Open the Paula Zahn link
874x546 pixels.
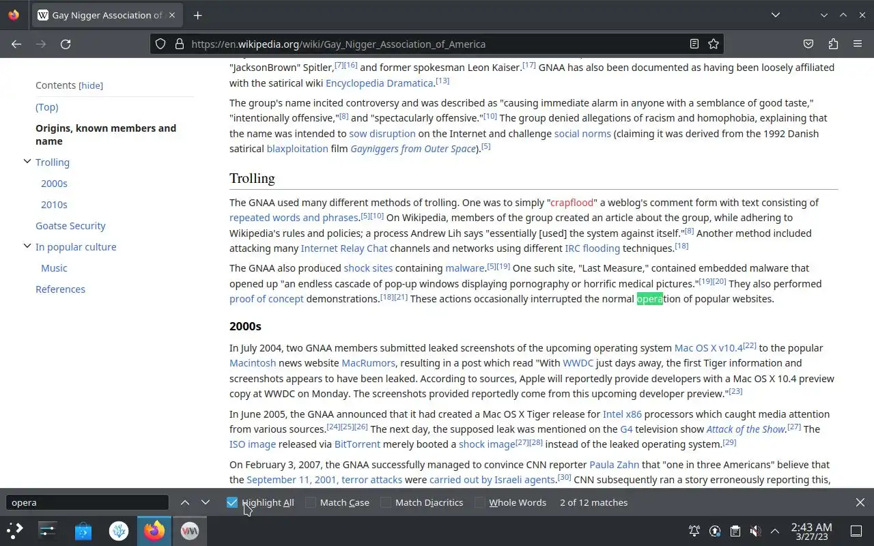[x=615, y=464]
